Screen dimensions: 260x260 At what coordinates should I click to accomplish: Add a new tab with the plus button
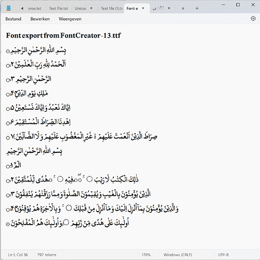click(x=197, y=8)
